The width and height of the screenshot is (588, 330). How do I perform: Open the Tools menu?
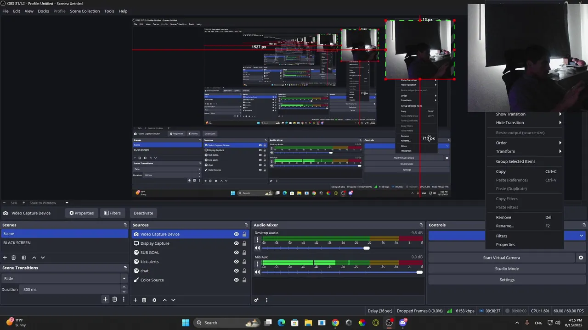coord(109,11)
